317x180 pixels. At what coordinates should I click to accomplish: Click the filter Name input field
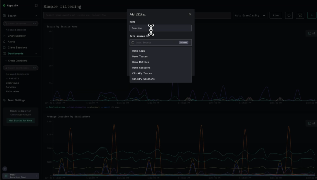pyautogui.click(x=161, y=28)
